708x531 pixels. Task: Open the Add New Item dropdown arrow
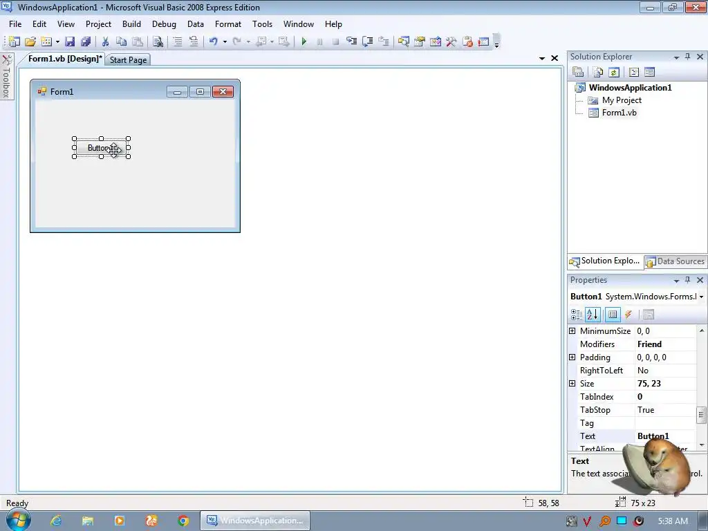(x=57, y=42)
